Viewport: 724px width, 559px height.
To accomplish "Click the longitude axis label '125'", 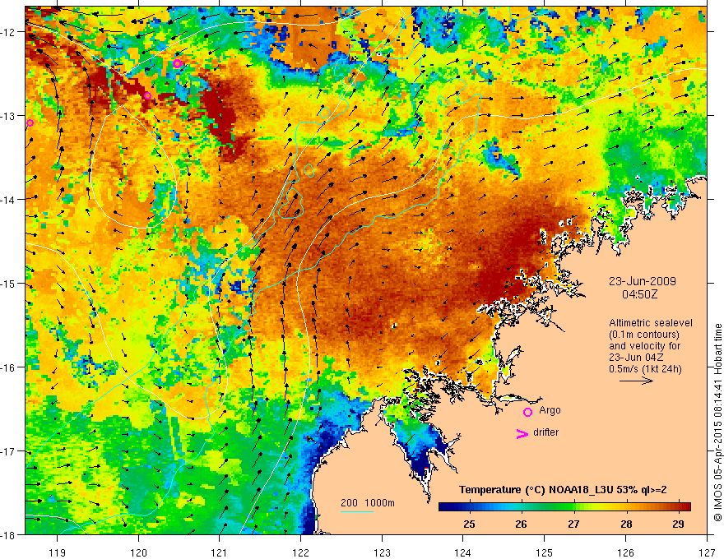I will coord(545,552).
